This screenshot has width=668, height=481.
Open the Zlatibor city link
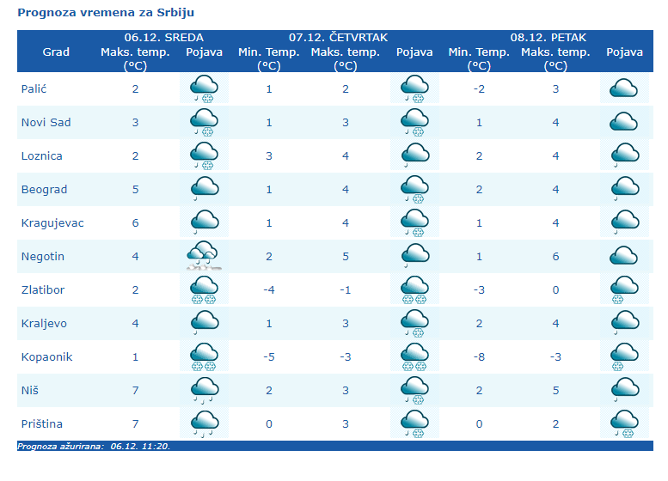tap(43, 289)
